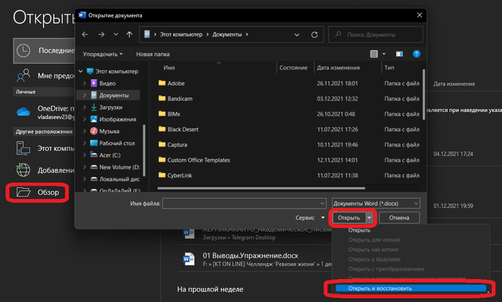
Task: Select the Black Desert folder
Action: point(186,129)
